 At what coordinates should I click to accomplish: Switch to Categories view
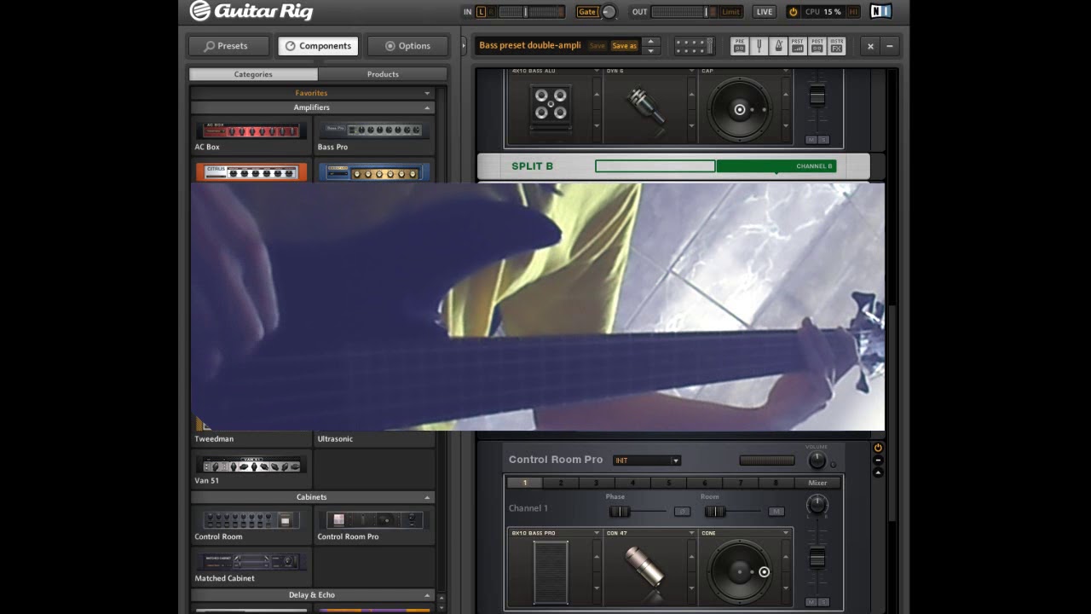[253, 74]
